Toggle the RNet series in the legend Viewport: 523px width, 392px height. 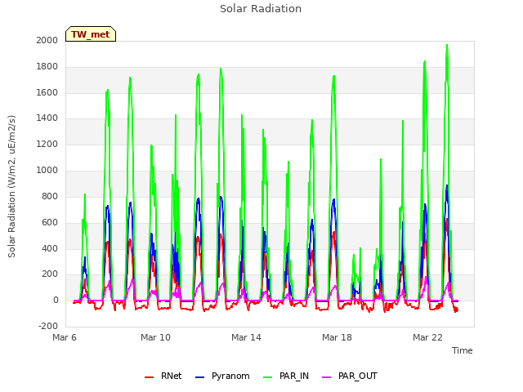click(163, 376)
